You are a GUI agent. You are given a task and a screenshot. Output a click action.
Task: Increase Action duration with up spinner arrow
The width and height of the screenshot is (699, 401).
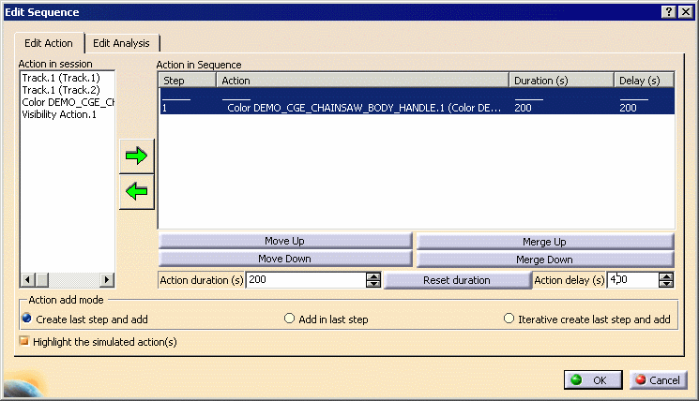[373, 275]
